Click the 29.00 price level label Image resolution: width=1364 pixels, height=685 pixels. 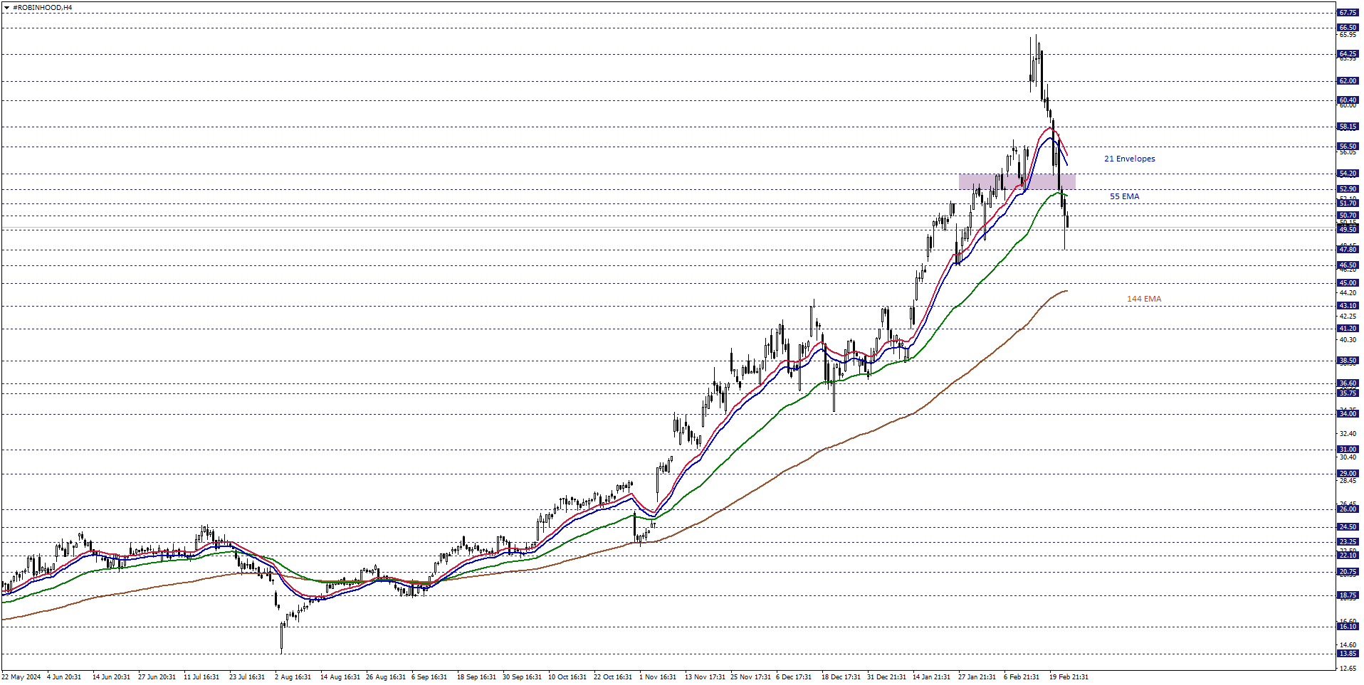1348,474
